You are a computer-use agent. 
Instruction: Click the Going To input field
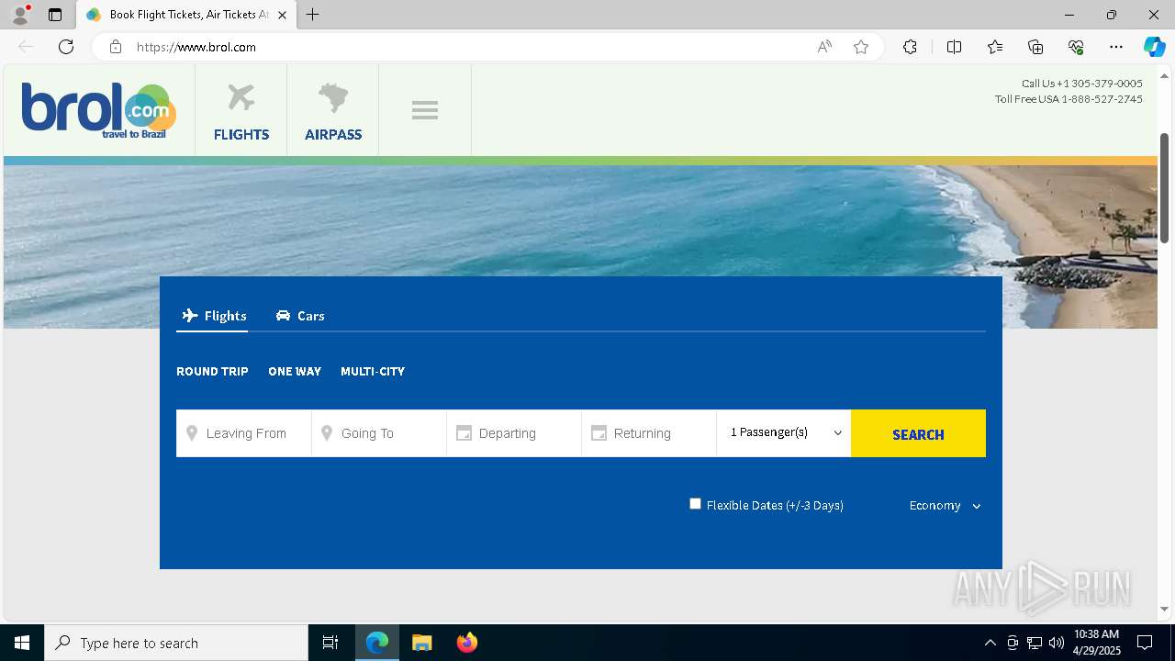(379, 433)
